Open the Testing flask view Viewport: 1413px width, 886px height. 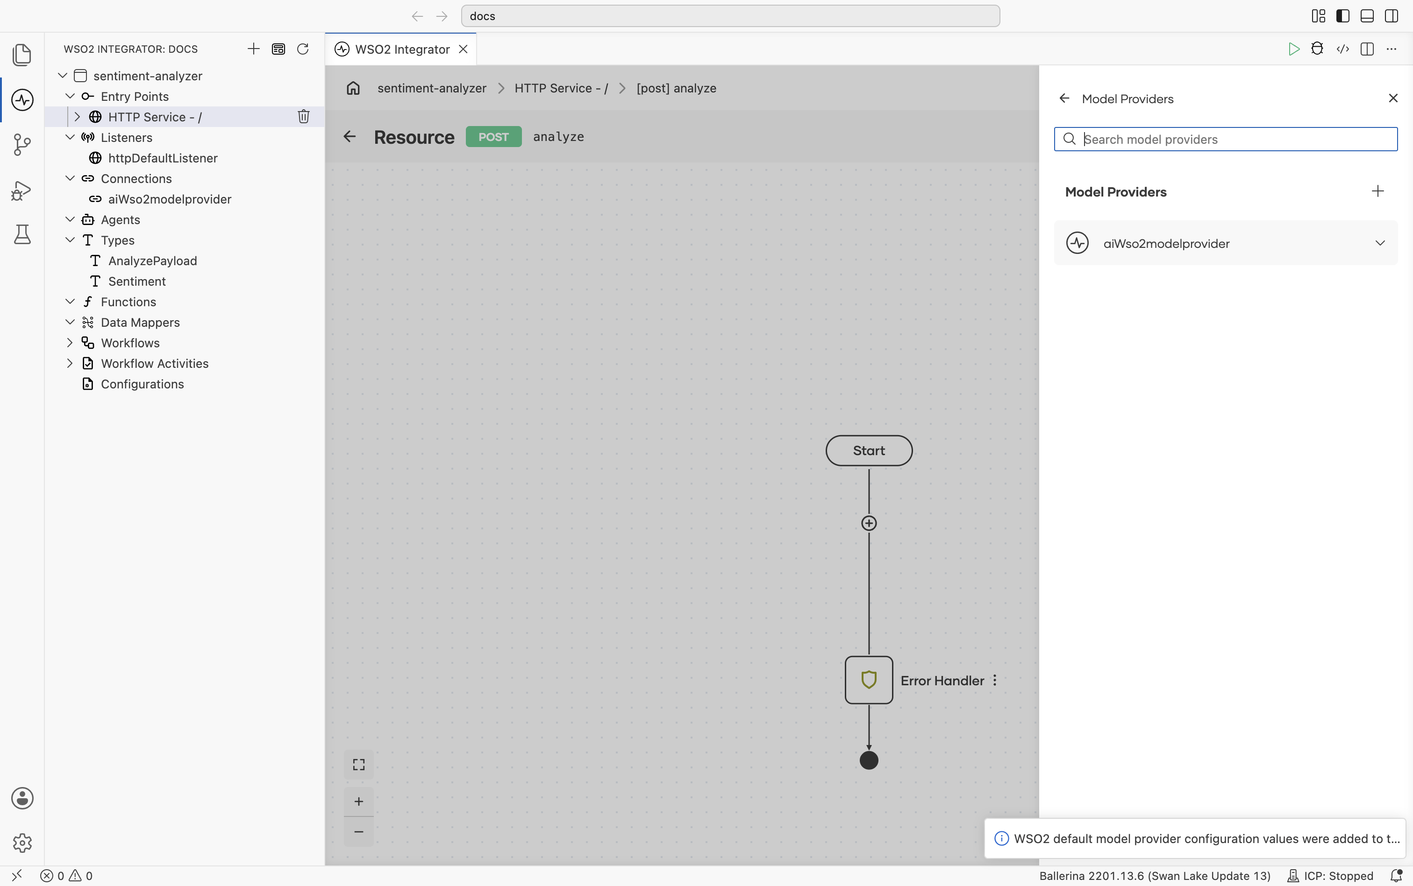tap(22, 234)
